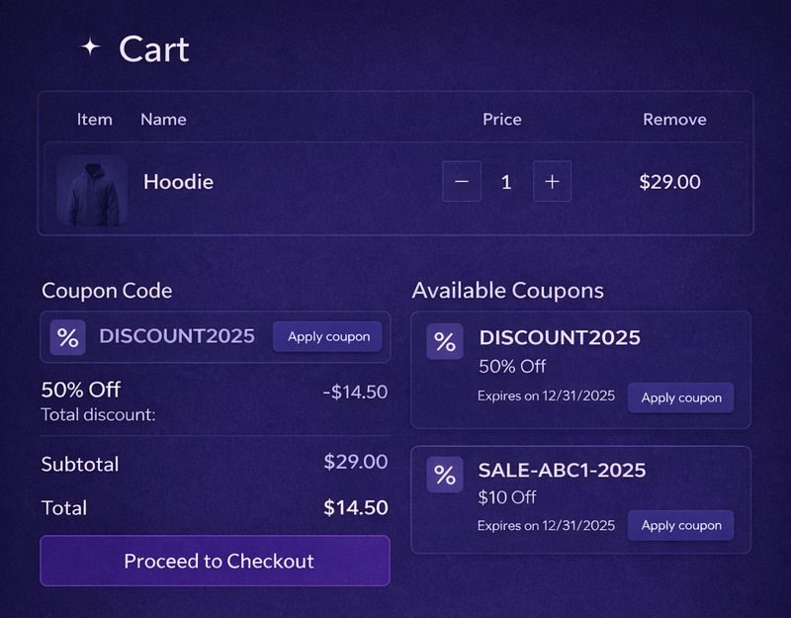Screen dimensions: 791x618
Task: Click the percent icon on DISCOUNT2025 card
Action: click(x=445, y=342)
